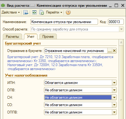Click the save and close icon in toolbar
This screenshot has height=119, width=126.
tap(26, 13)
